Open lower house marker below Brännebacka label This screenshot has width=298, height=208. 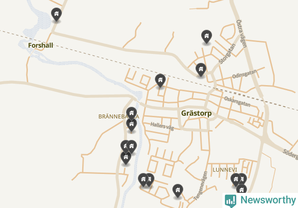point(131,126)
